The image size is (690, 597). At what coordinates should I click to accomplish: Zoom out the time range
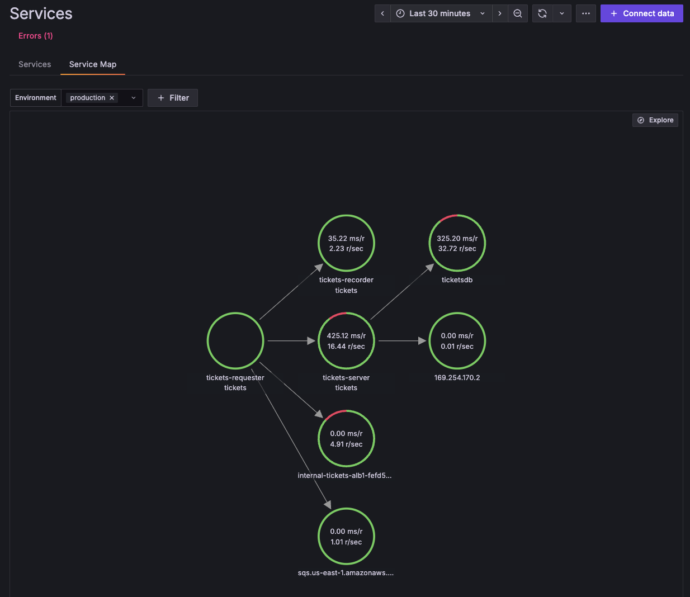[518, 13]
